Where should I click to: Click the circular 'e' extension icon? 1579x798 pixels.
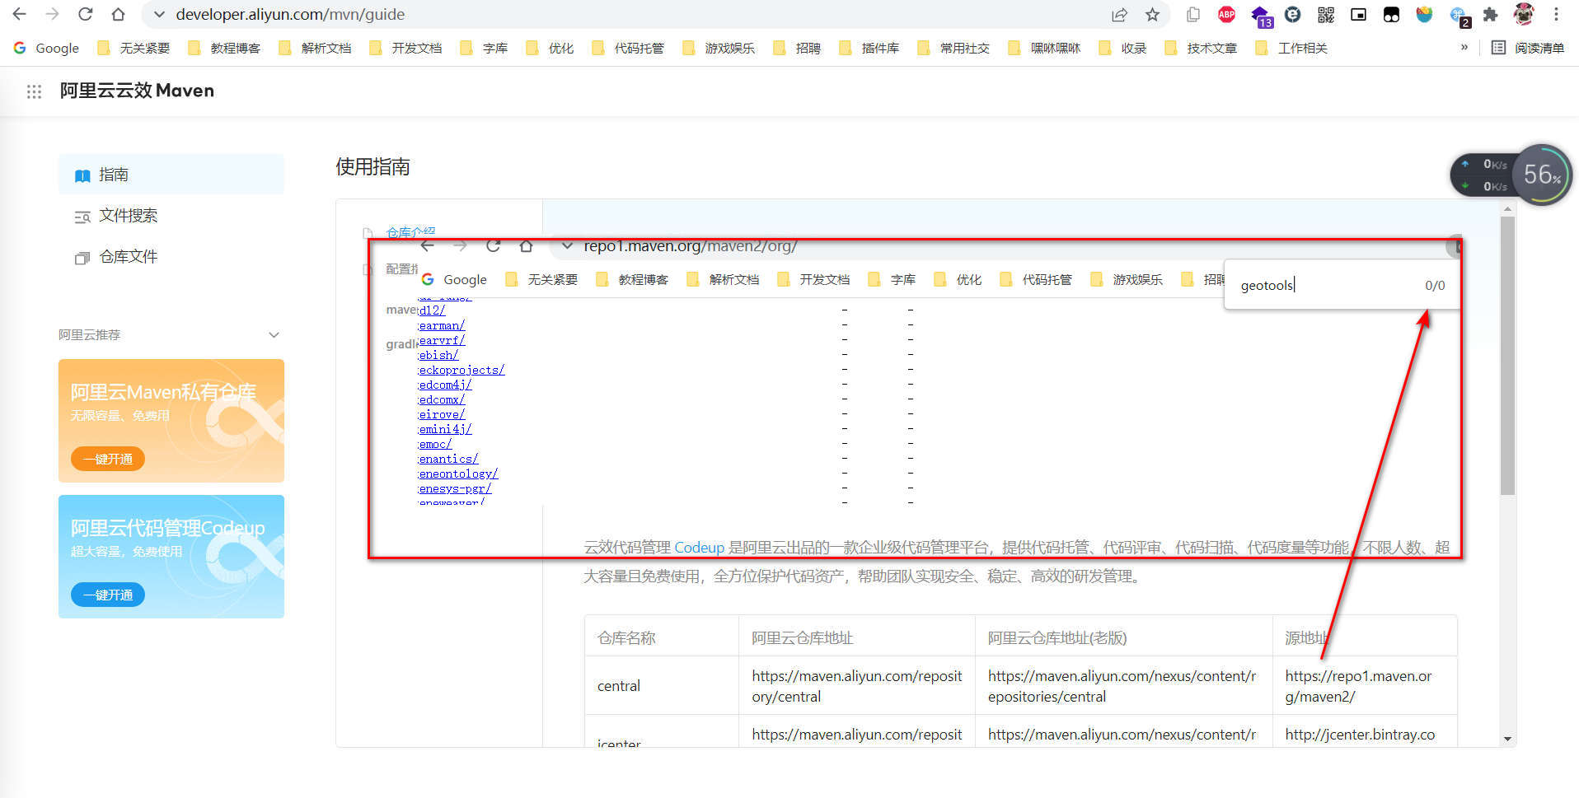(x=1292, y=14)
